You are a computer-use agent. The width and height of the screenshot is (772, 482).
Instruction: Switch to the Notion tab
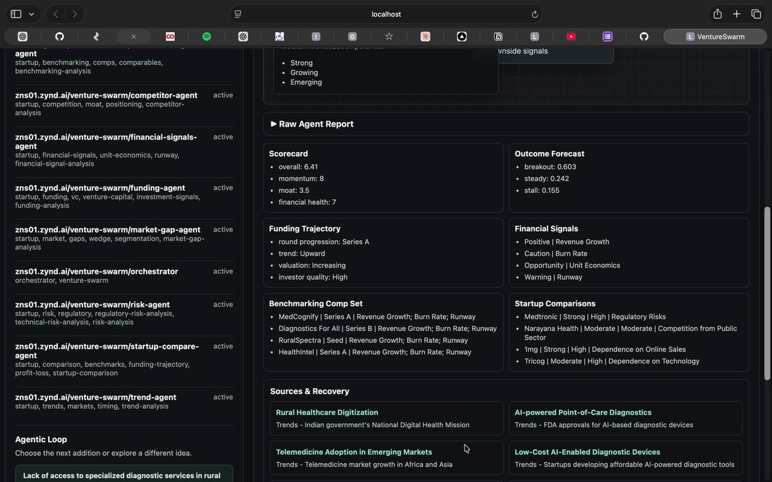point(499,37)
